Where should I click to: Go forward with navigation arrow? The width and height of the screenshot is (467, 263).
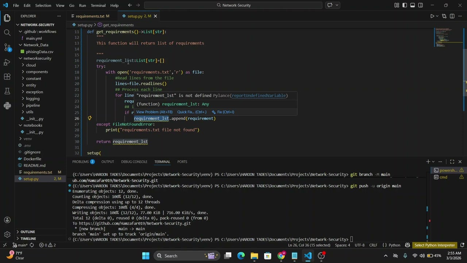click(139, 5)
